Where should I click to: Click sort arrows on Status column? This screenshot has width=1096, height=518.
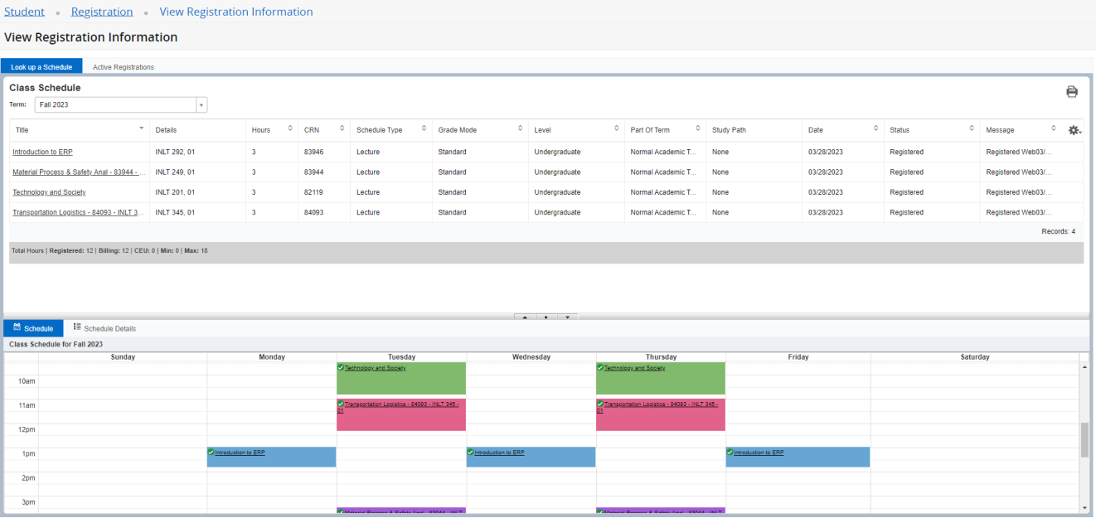coord(971,128)
